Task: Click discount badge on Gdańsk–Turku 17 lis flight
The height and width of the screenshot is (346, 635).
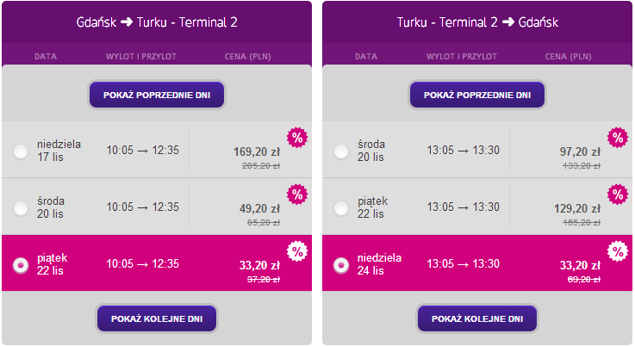Action: click(x=297, y=138)
